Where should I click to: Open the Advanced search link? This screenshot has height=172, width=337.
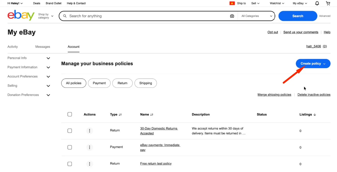(325, 16)
